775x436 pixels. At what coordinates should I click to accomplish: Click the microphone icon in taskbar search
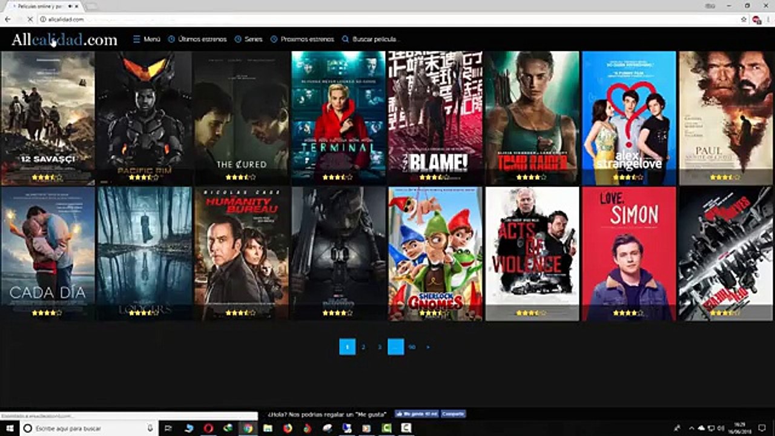[x=150, y=428]
